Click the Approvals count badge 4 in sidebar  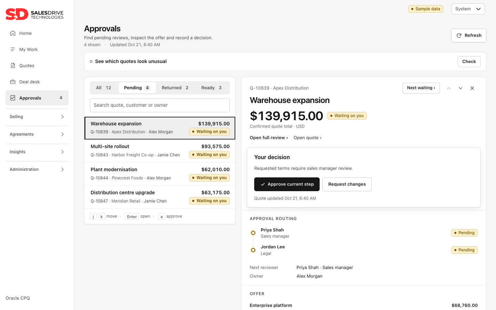coord(61,98)
